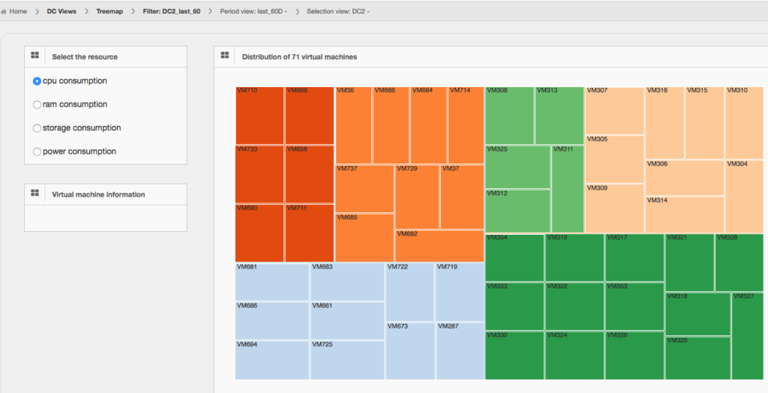Viewport: 768px width, 393px height.
Task: Select the VM711 dark orange cell
Action: coord(310,233)
